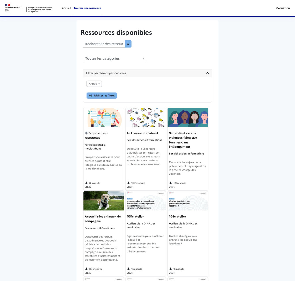Click the 104e atelier slide thumbnail
The width and height of the screenshot is (295, 281).
188,201
